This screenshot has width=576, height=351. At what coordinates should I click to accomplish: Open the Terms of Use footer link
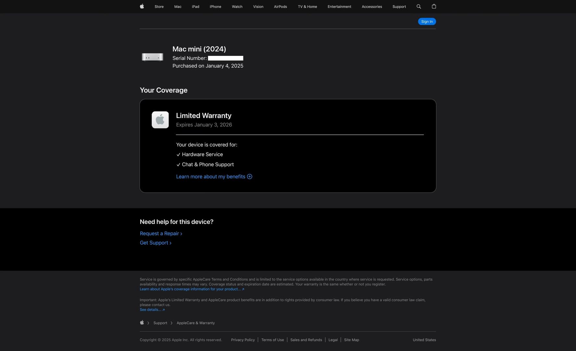tap(272, 340)
